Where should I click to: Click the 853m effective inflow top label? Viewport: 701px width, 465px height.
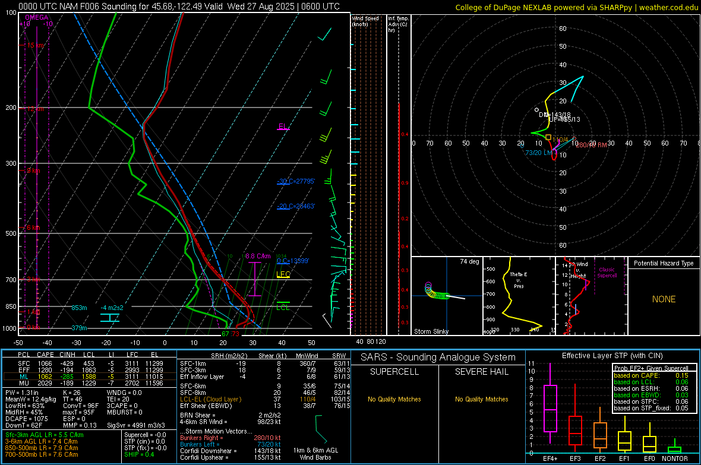(79, 308)
